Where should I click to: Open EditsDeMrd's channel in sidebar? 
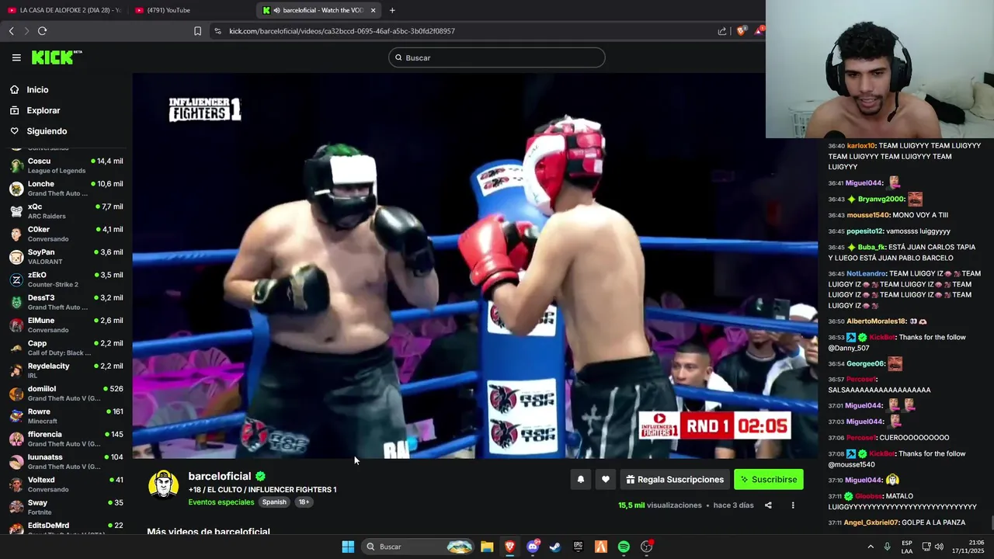point(66,529)
